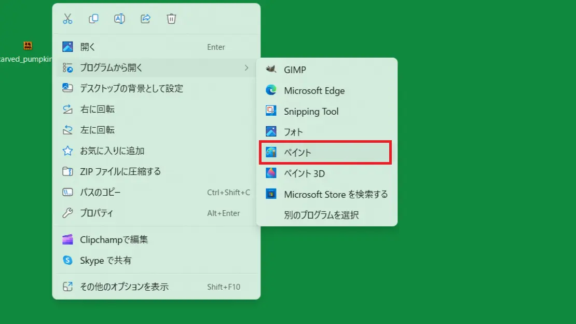Viewport: 576px width, 324px height.
Task: Expand the プログラムから開く submenu arrow
Action: [x=246, y=67]
